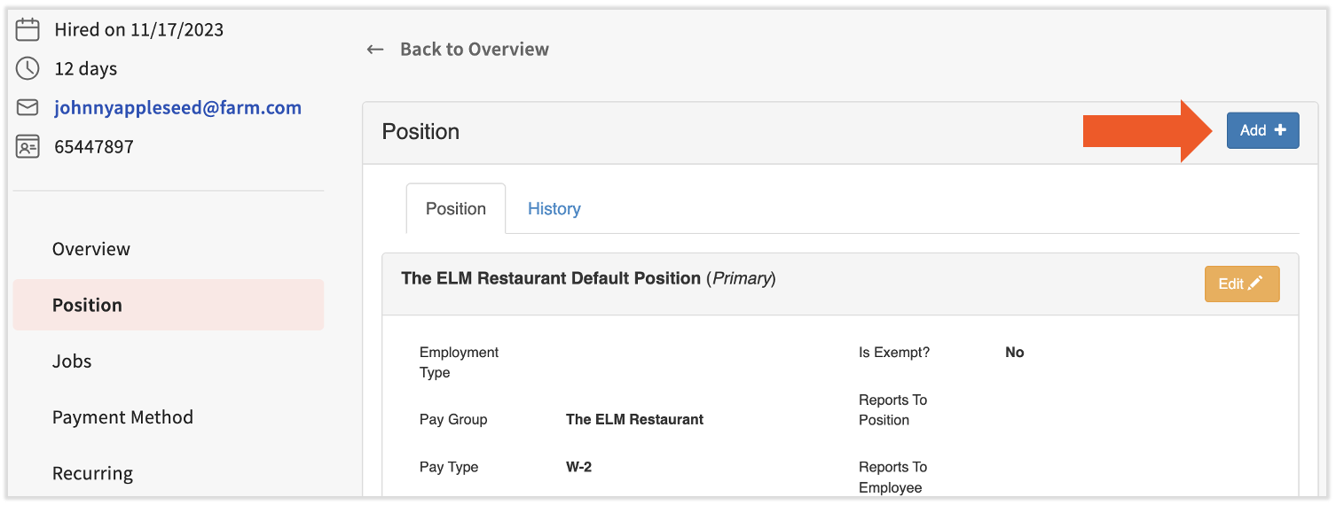Click the employee ID number 65447897
1336x505 pixels.
point(94,146)
